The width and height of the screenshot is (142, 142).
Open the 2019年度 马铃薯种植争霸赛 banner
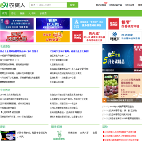click(x=131, y=37)
